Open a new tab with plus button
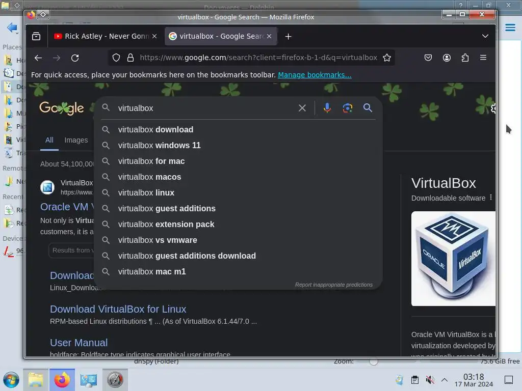This screenshot has height=391, width=522. tap(289, 36)
